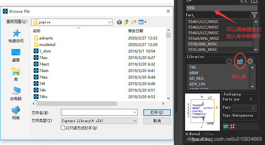The width and height of the screenshot is (265, 145).
Task: Close the Browse File dialog
Action: pos(168,11)
